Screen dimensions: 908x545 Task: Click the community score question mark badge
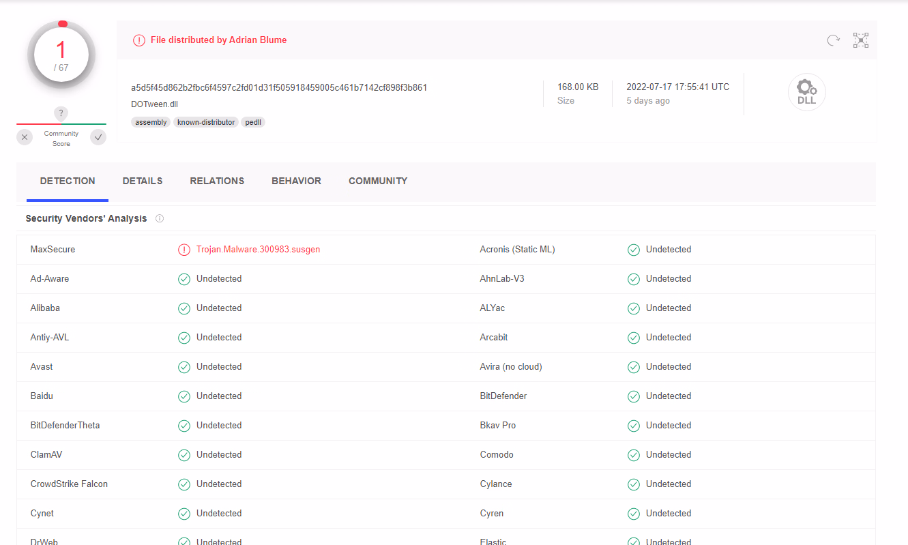[61, 113]
